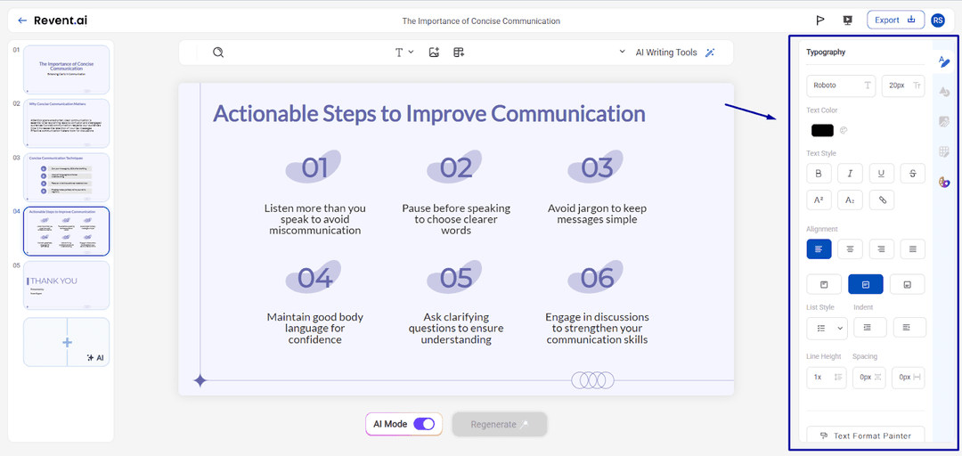This screenshot has width=962, height=456.
Task: Click the black Text Color swatch
Action: coord(822,131)
